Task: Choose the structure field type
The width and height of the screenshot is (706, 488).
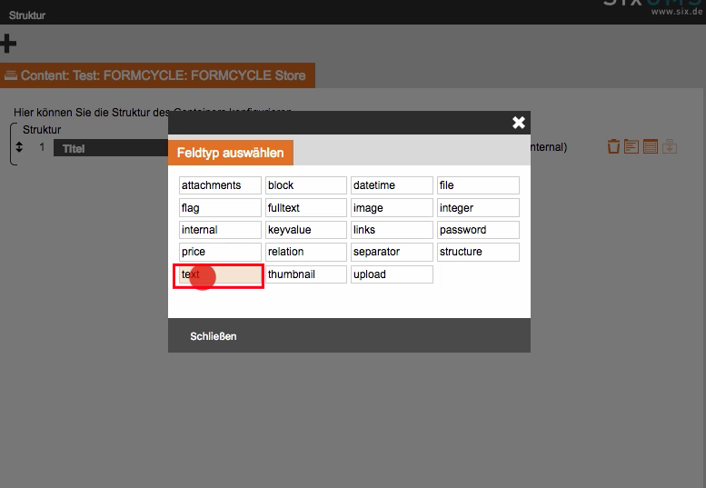Action: tap(478, 252)
